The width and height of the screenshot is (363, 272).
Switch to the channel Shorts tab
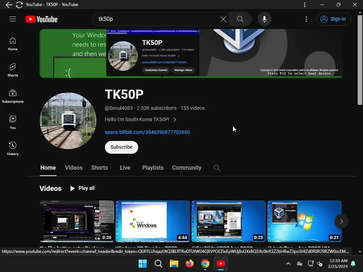[100, 168]
